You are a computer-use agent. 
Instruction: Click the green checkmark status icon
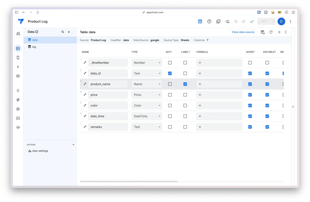[252, 22]
